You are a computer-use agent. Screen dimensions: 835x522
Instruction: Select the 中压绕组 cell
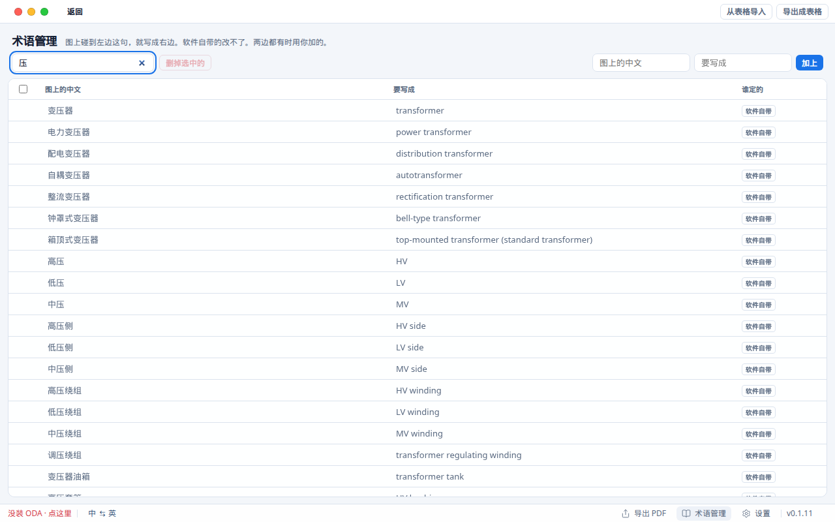tap(65, 433)
